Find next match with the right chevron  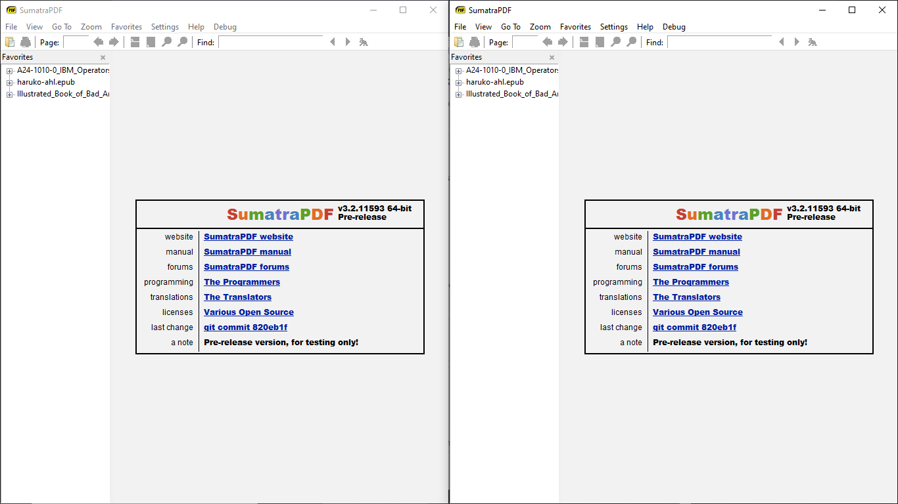348,41
